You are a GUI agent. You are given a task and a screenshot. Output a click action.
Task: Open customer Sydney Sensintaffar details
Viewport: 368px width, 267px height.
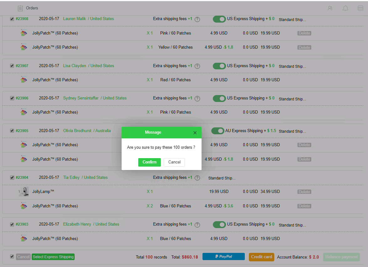point(81,98)
